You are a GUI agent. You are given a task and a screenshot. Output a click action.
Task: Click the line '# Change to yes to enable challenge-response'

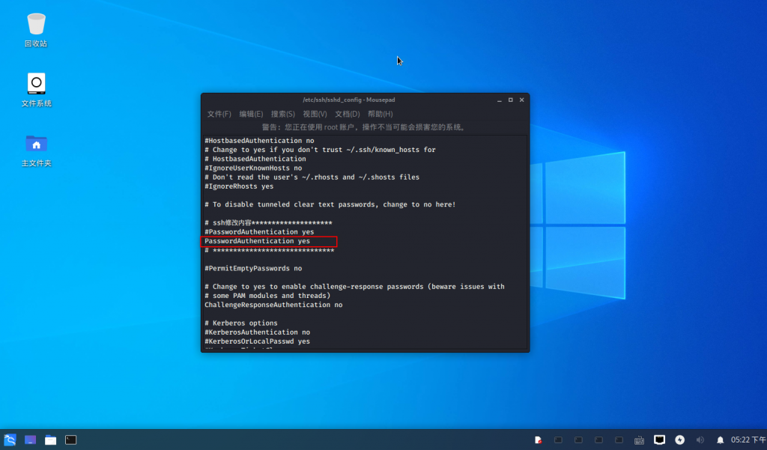click(x=354, y=287)
